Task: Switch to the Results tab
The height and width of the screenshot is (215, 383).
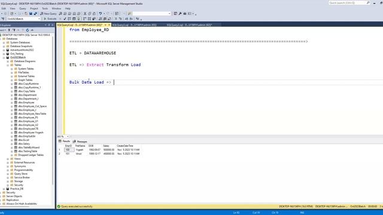Action: (64, 142)
